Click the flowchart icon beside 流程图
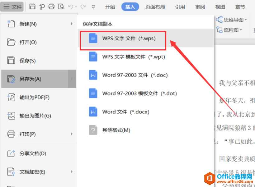 tap(219, 30)
